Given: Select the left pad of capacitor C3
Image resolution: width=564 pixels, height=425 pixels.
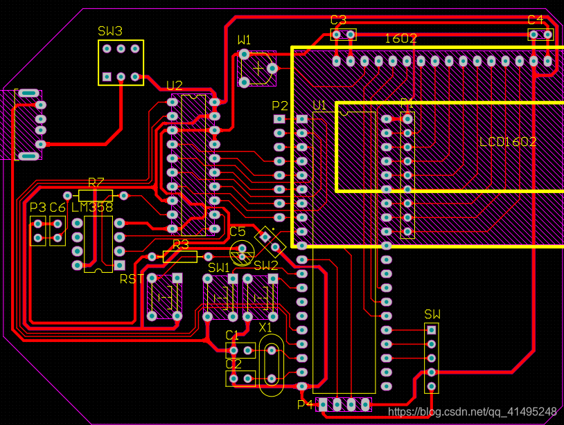Looking at the screenshot, I should click(x=336, y=35).
